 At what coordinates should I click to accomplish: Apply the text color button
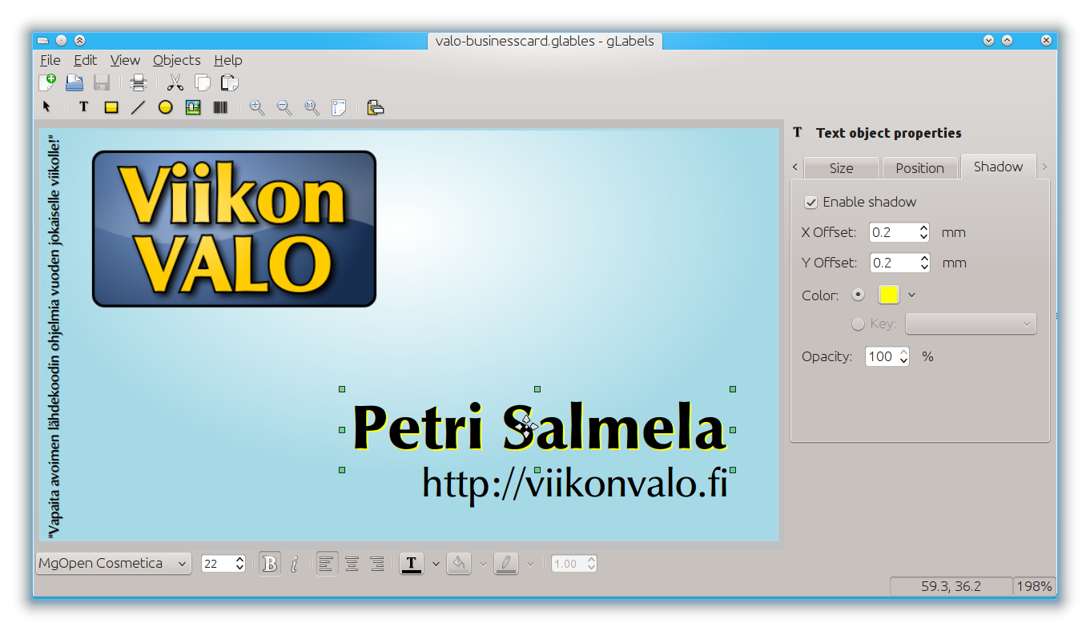[x=412, y=564]
